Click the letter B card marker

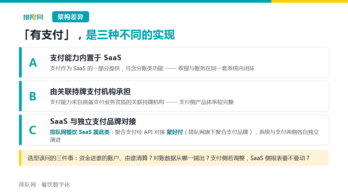click(33, 96)
